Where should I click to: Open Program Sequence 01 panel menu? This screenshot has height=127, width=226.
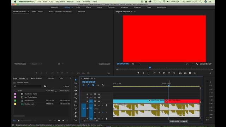[x=135, y=12]
